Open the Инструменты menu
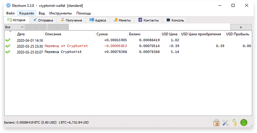Image resolution: width=257 pixels, height=133 pixels. (x=61, y=13)
